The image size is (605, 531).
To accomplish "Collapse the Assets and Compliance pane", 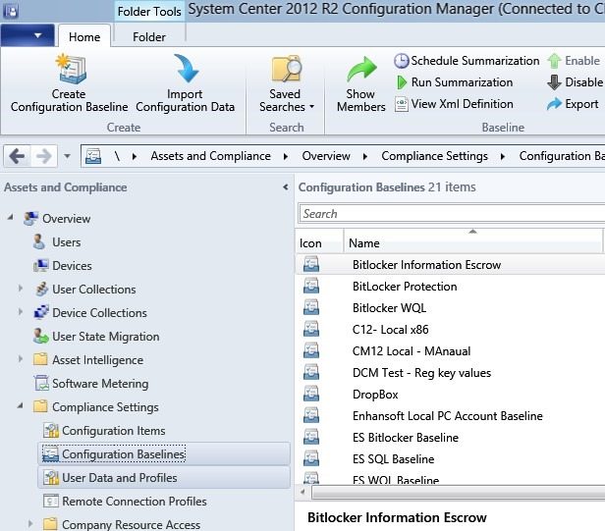I will 286,187.
